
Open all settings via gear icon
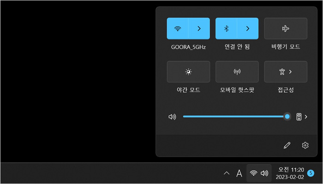(x=305, y=145)
